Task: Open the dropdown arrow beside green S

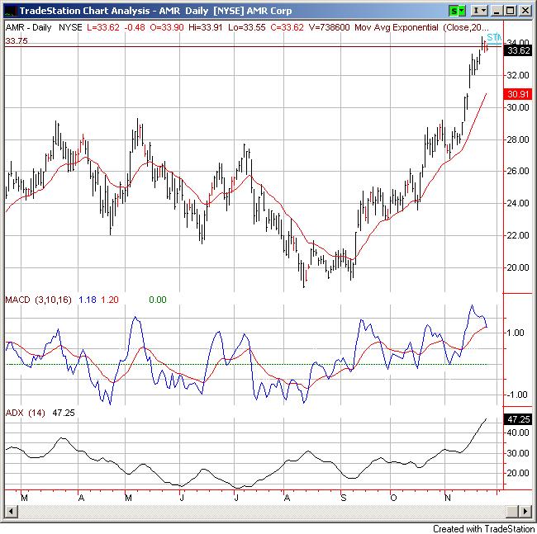Action: click(x=462, y=12)
